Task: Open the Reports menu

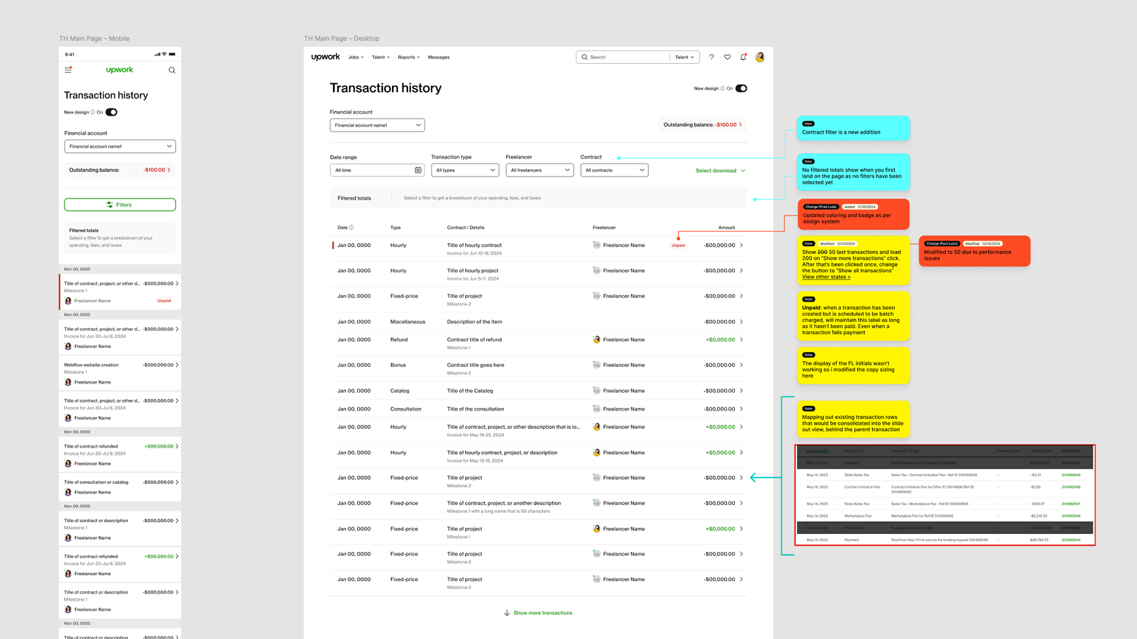Action: 408,57
